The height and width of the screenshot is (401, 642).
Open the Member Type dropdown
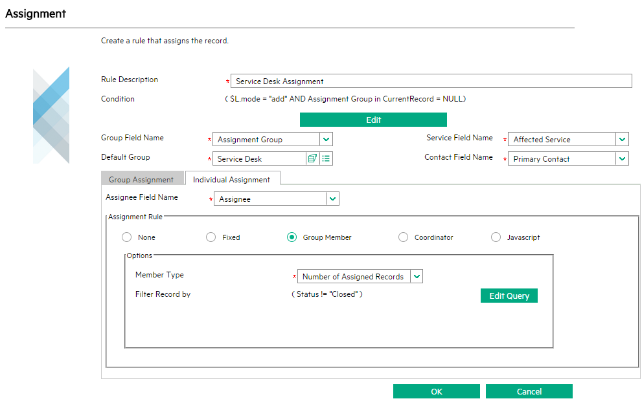pos(417,277)
